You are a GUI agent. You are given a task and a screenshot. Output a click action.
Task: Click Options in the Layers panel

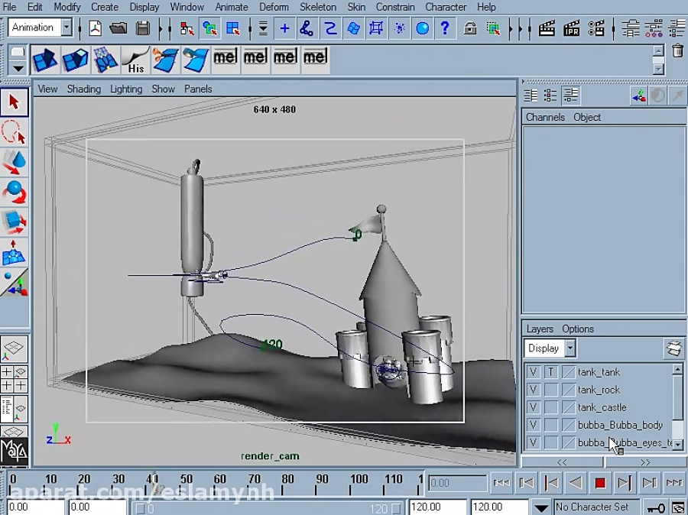point(578,329)
